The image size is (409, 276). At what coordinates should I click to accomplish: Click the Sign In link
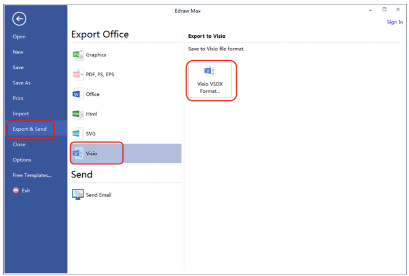[395, 22]
